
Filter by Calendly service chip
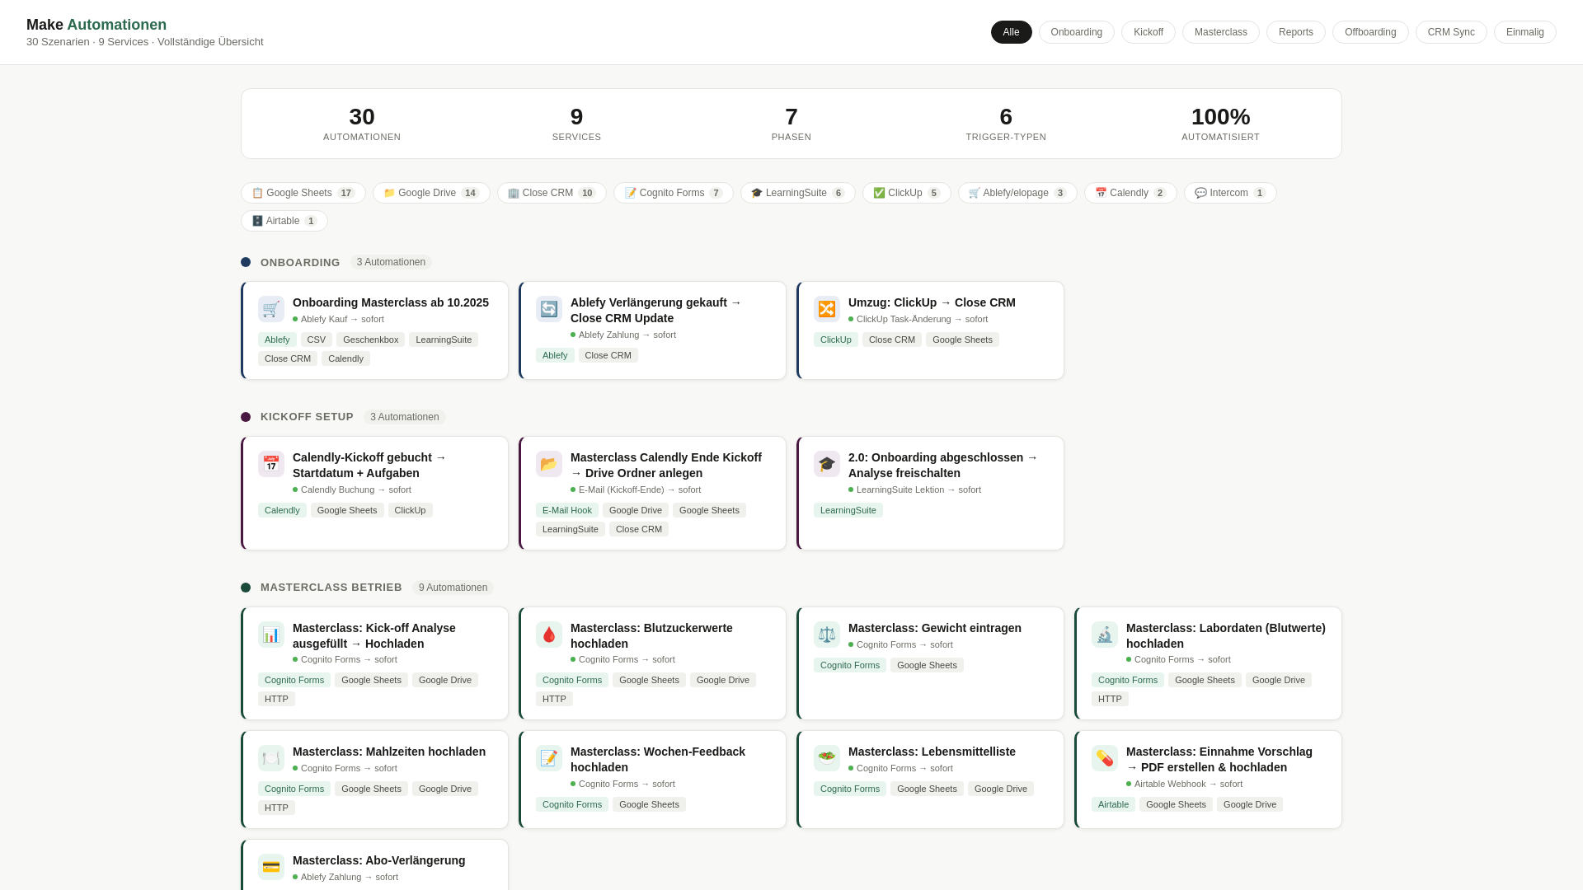click(1130, 193)
